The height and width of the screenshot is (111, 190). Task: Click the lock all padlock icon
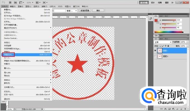click(168, 45)
